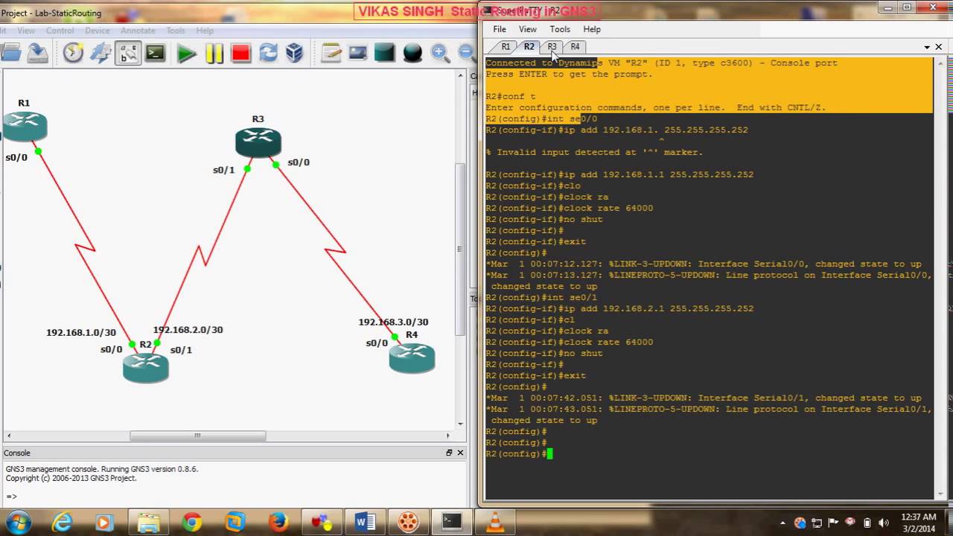Stop all devices with red stop button

(240, 54)
